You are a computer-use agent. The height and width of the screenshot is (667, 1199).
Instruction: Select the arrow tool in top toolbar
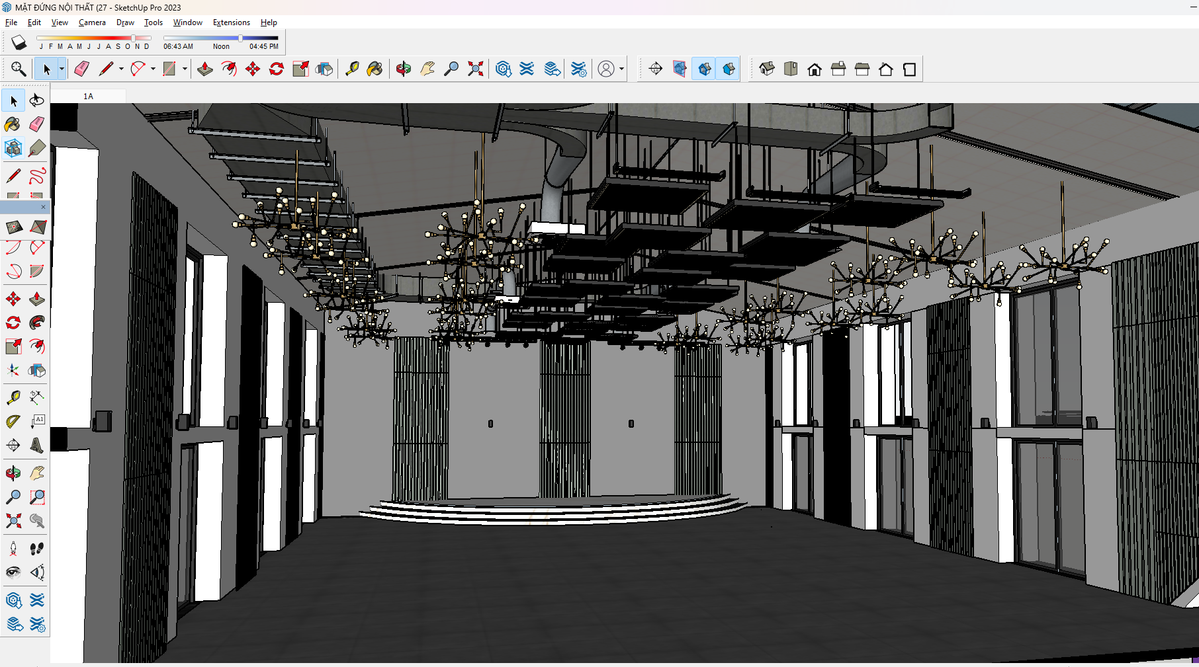pos(46,69)
